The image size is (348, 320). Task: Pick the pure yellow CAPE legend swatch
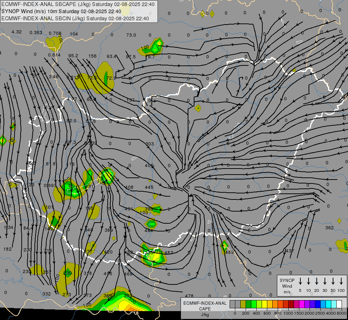click(x=264, y=304)
